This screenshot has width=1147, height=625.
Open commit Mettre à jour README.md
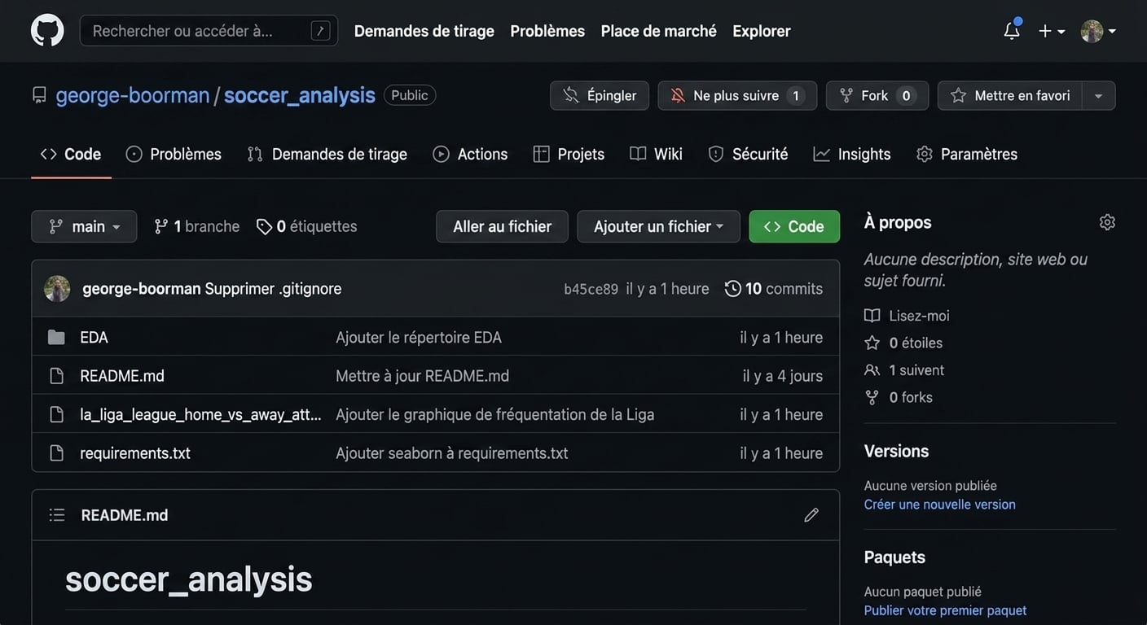point(422,376)
